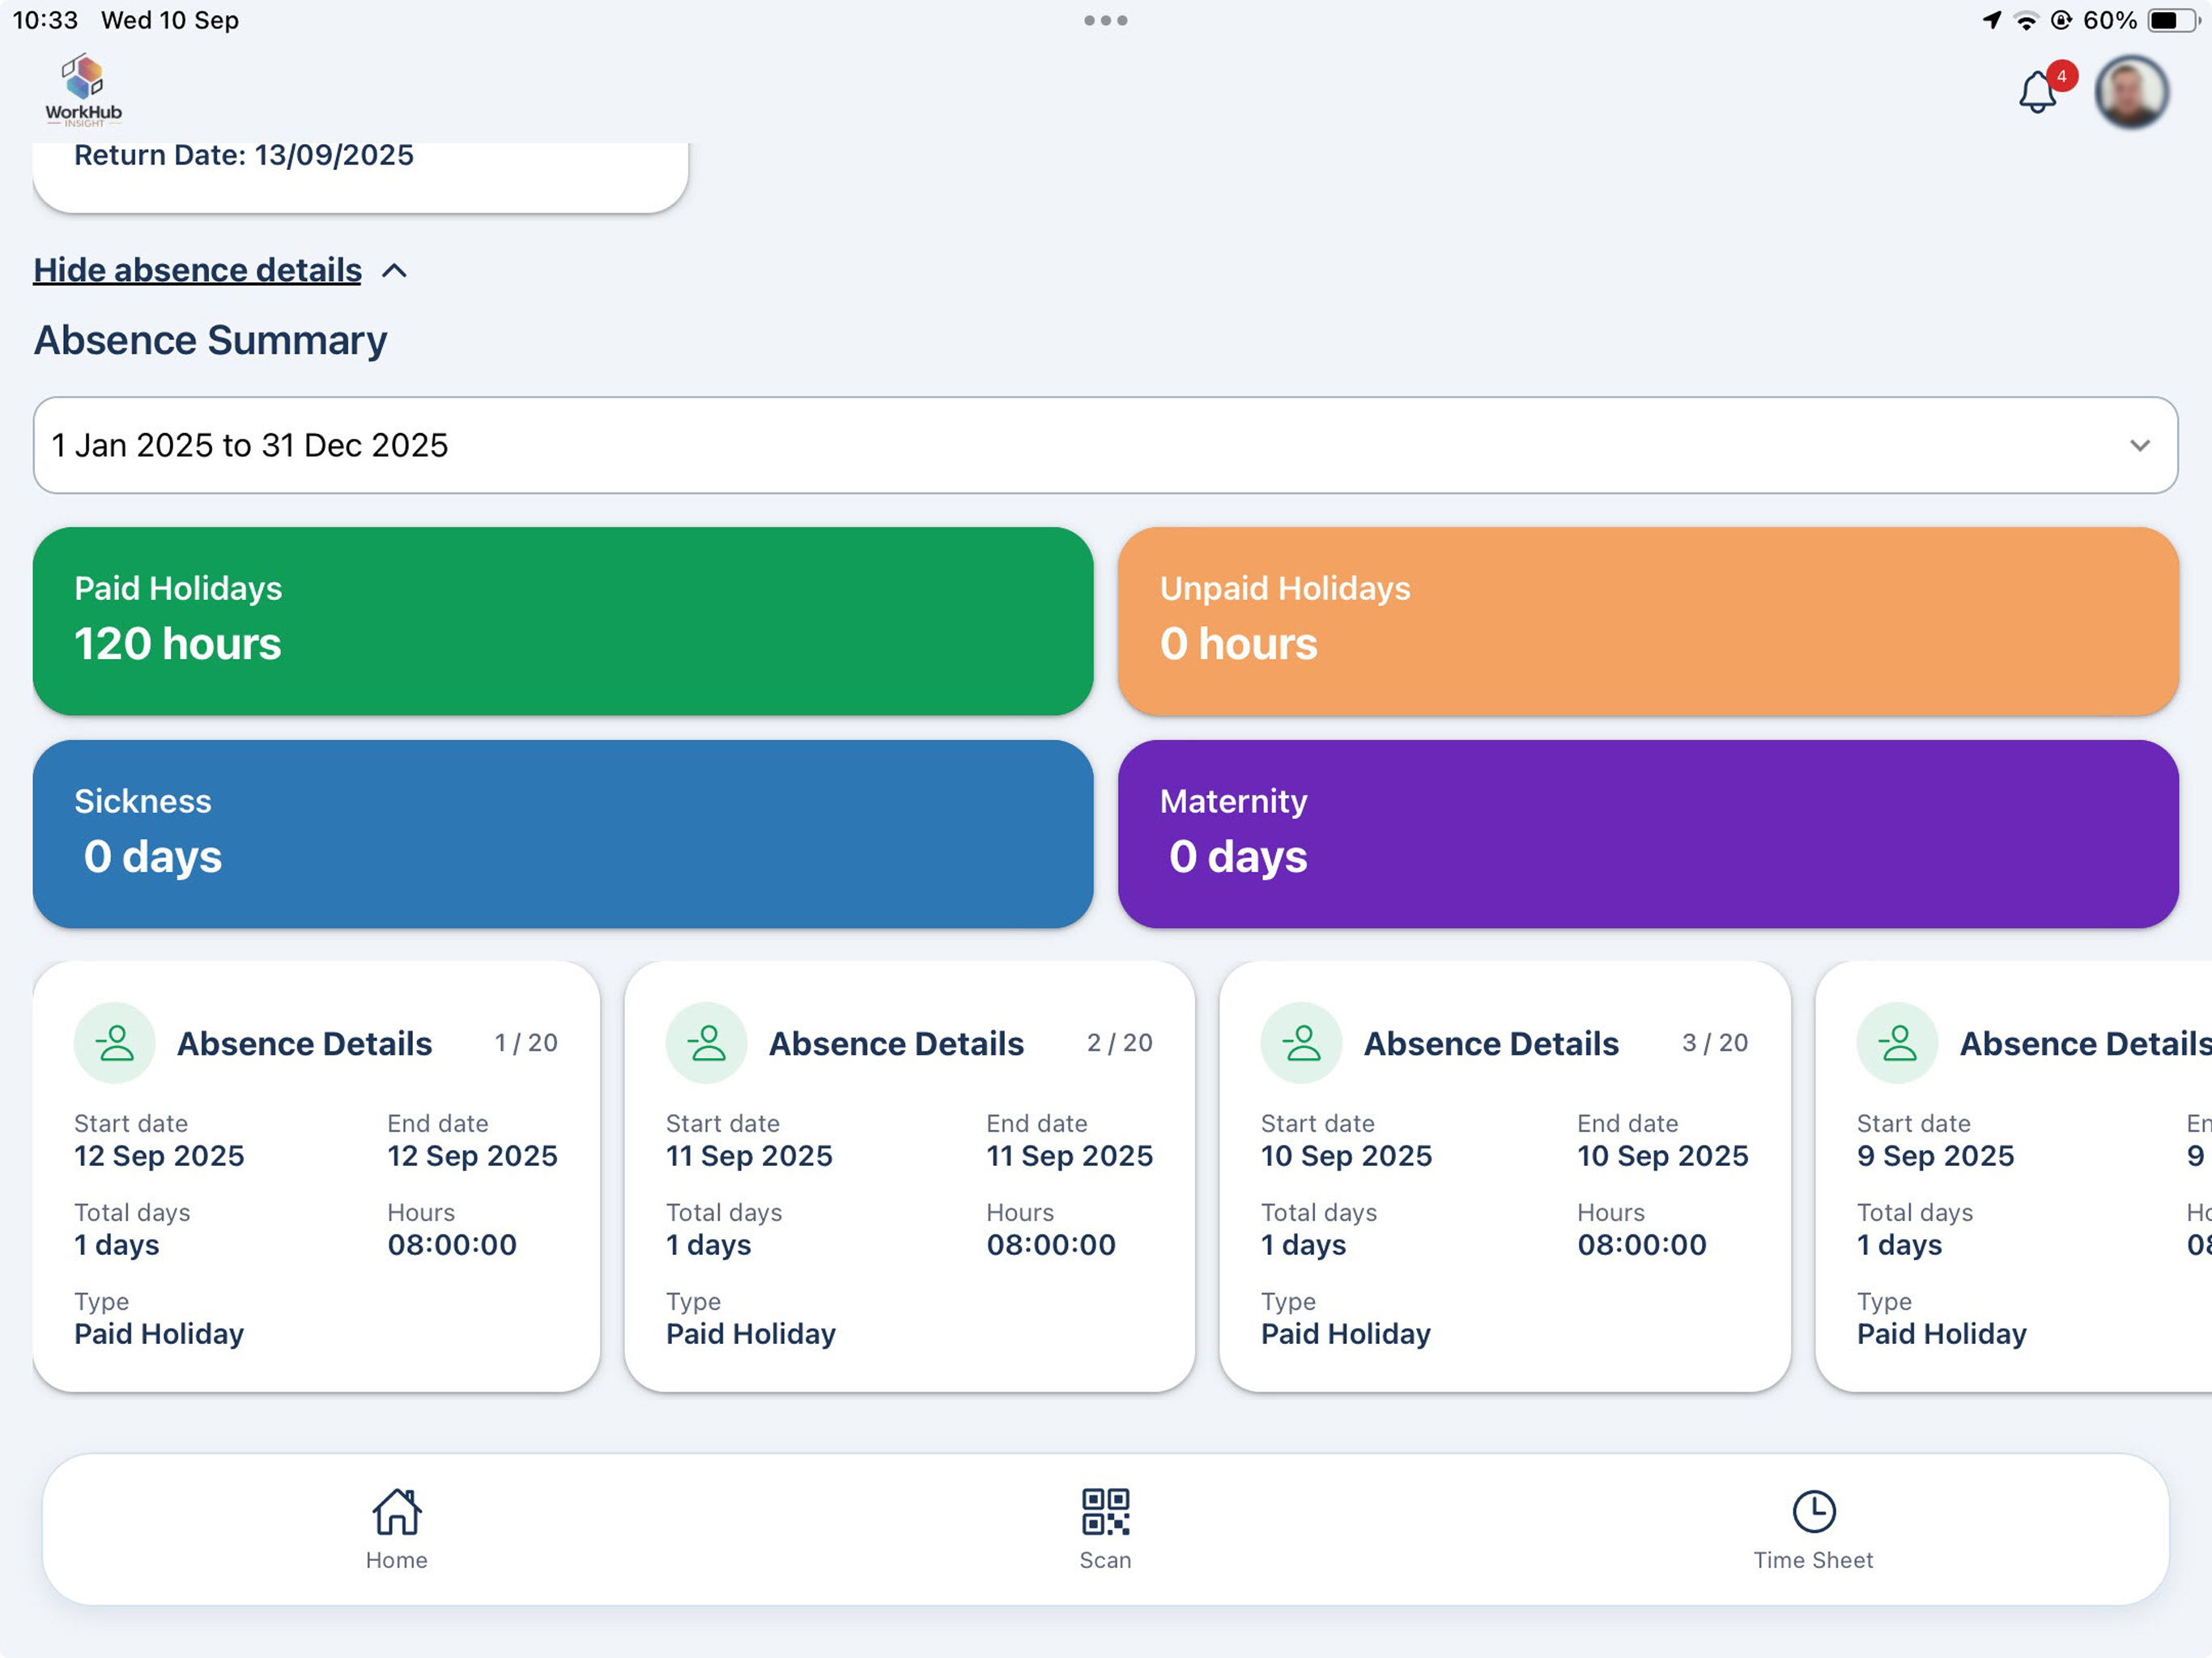Open the WorkHub Insight logo
Screen dimensions: 2212x1658
(83, 91)
